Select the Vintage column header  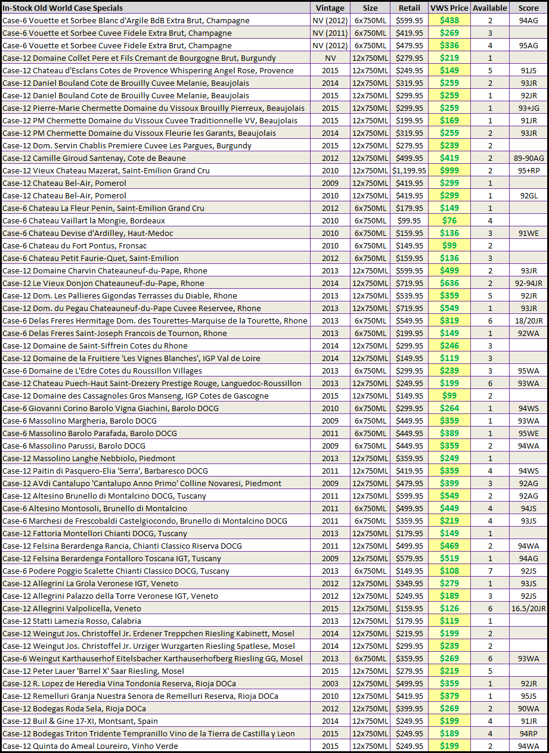coord(330,8)
